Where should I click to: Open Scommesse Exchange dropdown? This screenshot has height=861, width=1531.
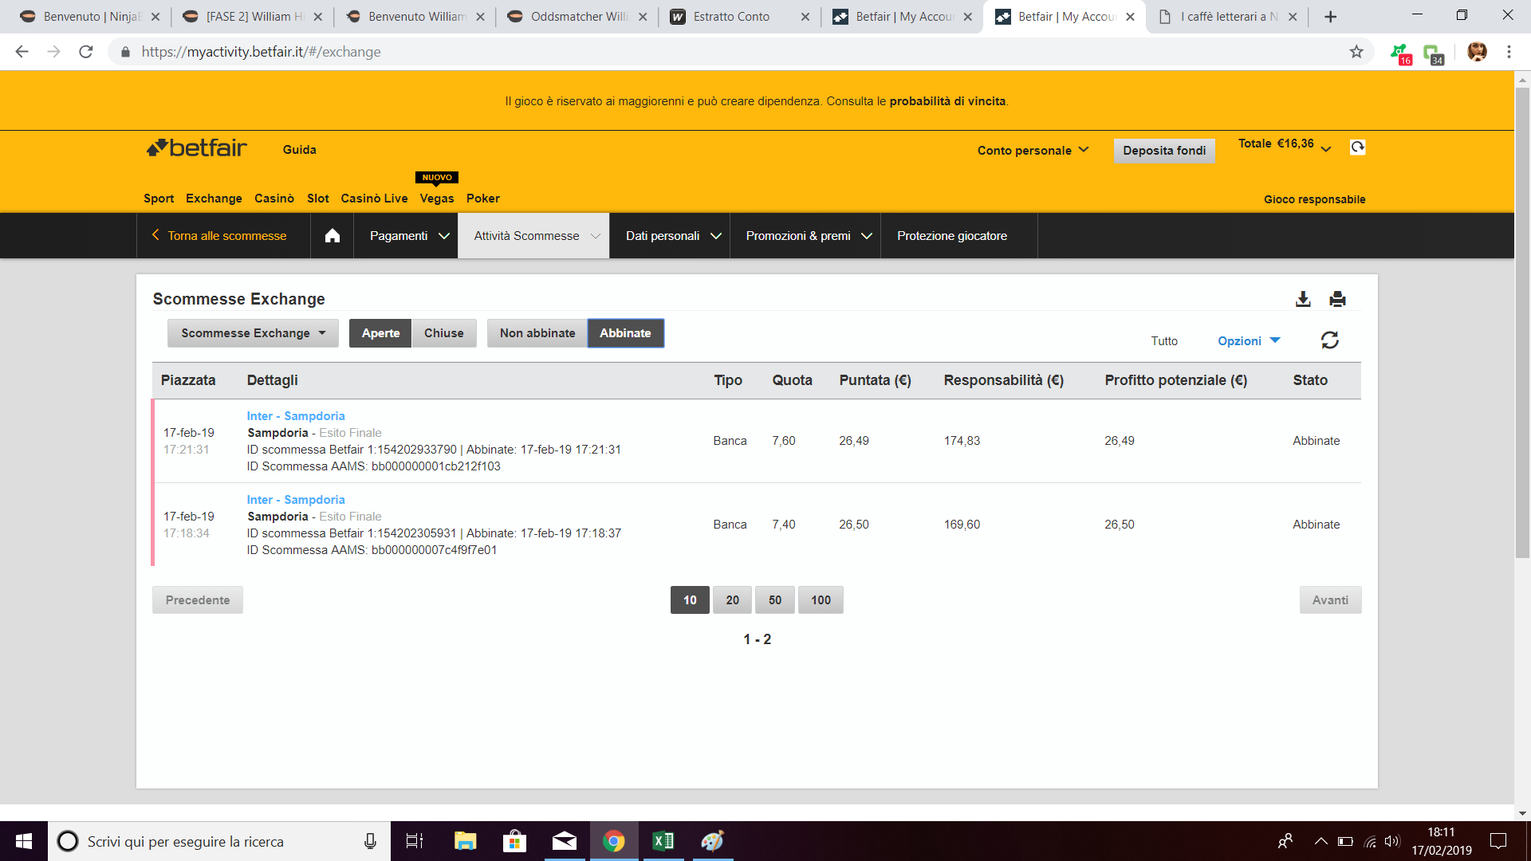(x=253, y=333)
